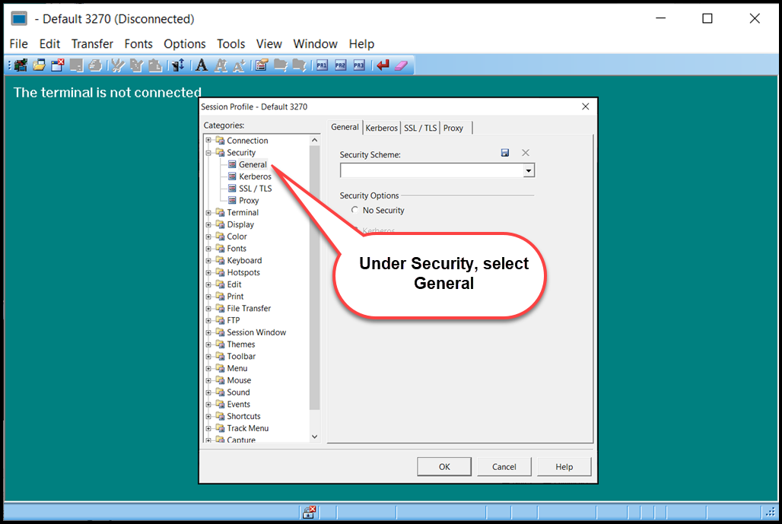Open a session file using the folder icon
The width and height of the screenshot is (782, 524).
click(38, 65)
